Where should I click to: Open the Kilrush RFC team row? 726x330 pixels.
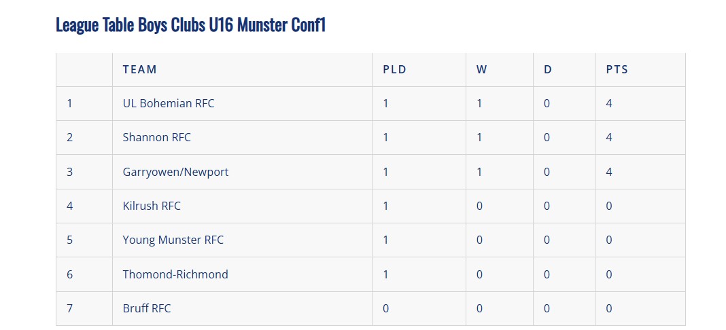pos(152,206)
